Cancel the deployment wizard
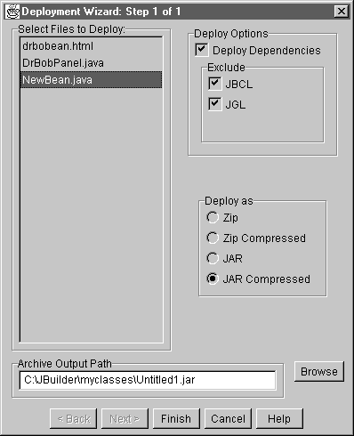The width and height of the screenshot is (354, 436). click(228, 419)
